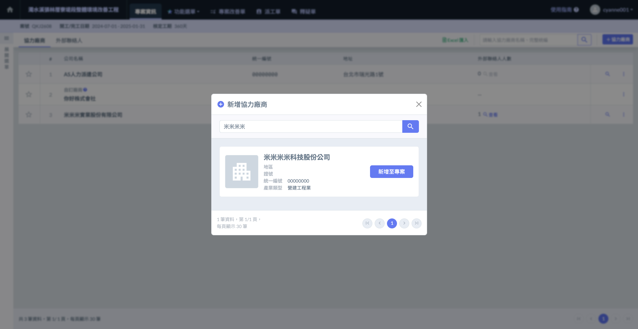Viewport: 638px width, 329px height.
Task: Click the 米米米米 search input field
Action: pyautogui.click(x=311, y=126)
